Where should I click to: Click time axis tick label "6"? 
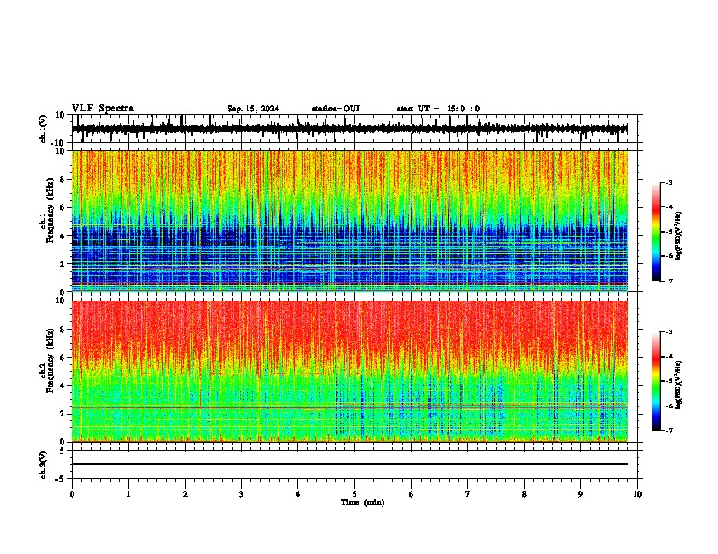click(x=412, y=494)
